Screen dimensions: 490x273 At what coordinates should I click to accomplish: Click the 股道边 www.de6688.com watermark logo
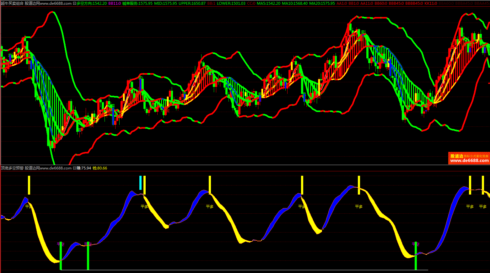469,158
